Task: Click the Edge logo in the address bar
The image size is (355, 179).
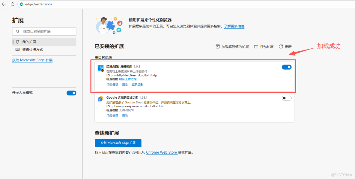Action: [21, 4]
